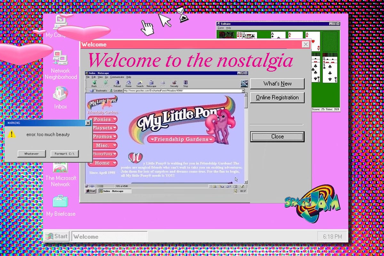The image size is (384, 256).
Task: Click the inner Start button by Netscape
Action: click(x=91, y=191)
